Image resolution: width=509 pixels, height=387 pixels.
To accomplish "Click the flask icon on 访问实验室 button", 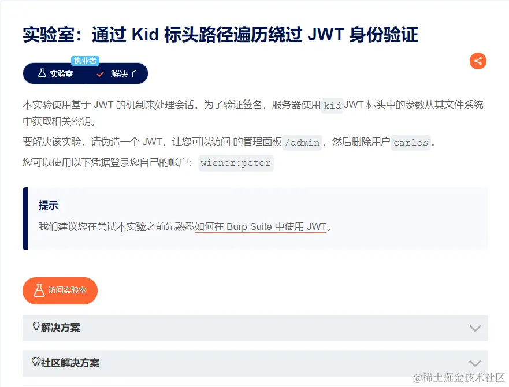I will coord(39,290).
